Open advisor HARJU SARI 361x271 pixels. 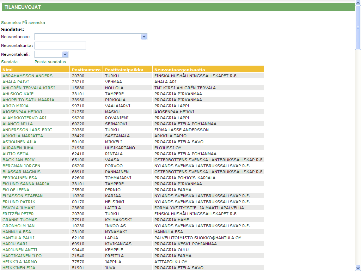tap(15, 243)
